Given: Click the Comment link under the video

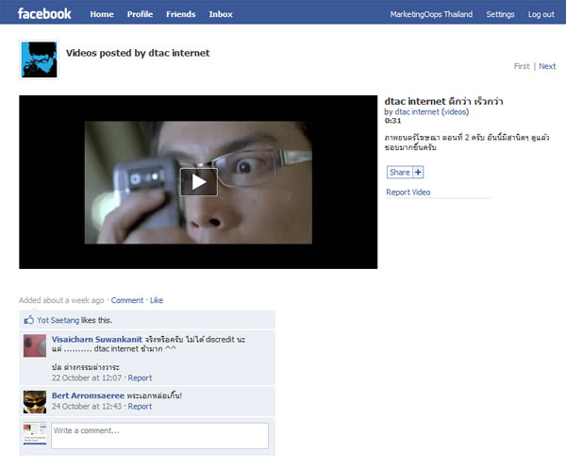Looking at the screenshot, I should [127, 300].
